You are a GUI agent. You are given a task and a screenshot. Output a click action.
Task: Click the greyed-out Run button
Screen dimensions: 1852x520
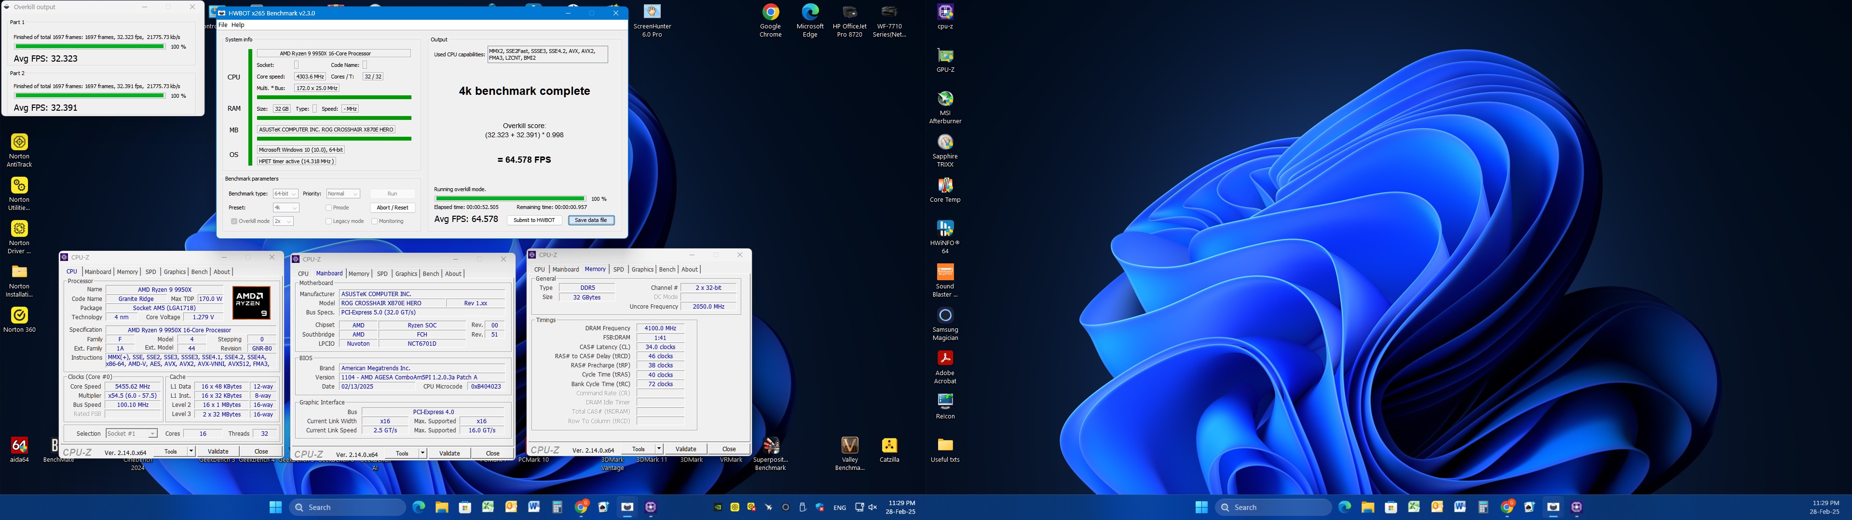(393, 194)
